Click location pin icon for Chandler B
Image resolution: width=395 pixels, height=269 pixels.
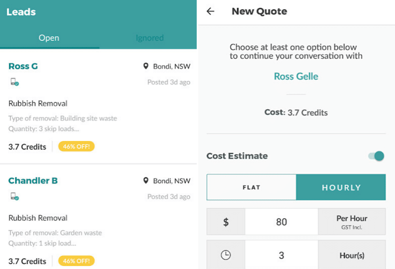click(x=146, y=180)
